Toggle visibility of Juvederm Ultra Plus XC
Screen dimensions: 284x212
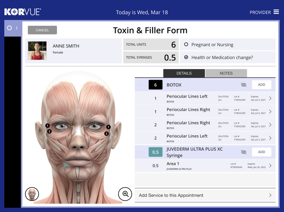[x=243, y=152]
